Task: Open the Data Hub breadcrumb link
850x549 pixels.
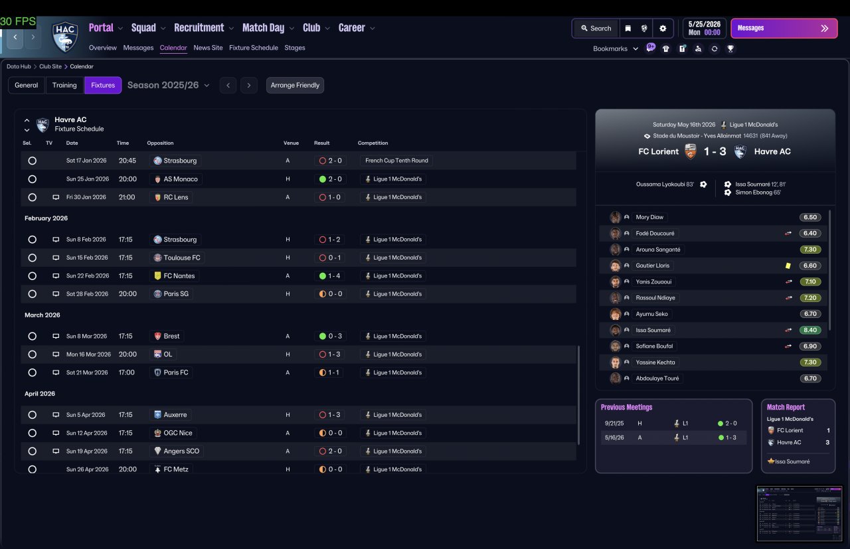Action: tap(20, 66)
